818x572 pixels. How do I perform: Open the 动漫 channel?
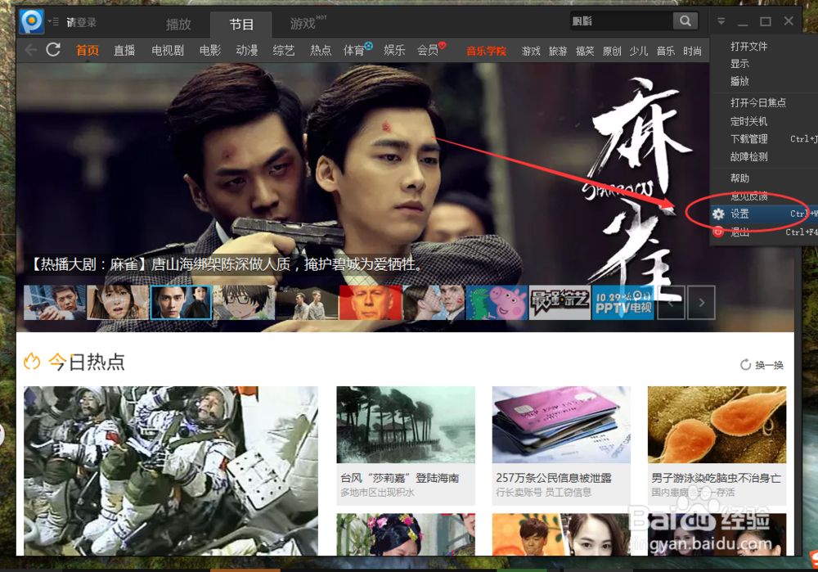point(247,51)
